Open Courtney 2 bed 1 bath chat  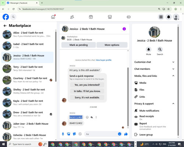point(28,80)
